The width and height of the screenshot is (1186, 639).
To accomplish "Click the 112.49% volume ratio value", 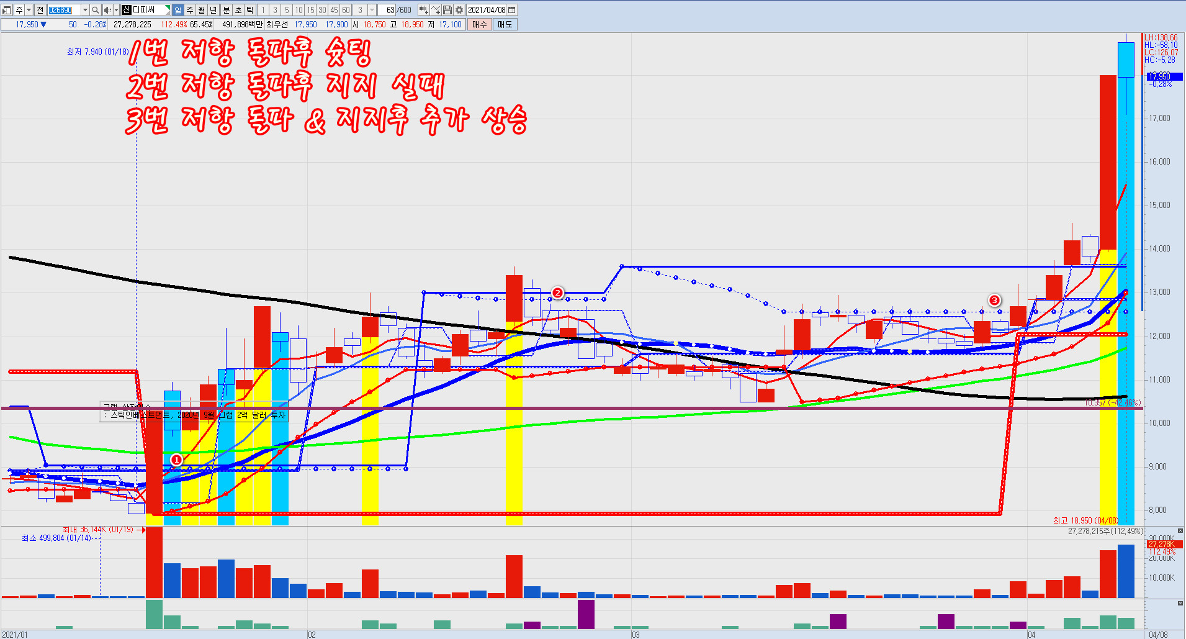I will pyautogui.click(x=174, y=24).
